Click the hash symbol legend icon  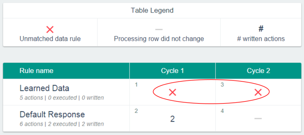[261, 29]
